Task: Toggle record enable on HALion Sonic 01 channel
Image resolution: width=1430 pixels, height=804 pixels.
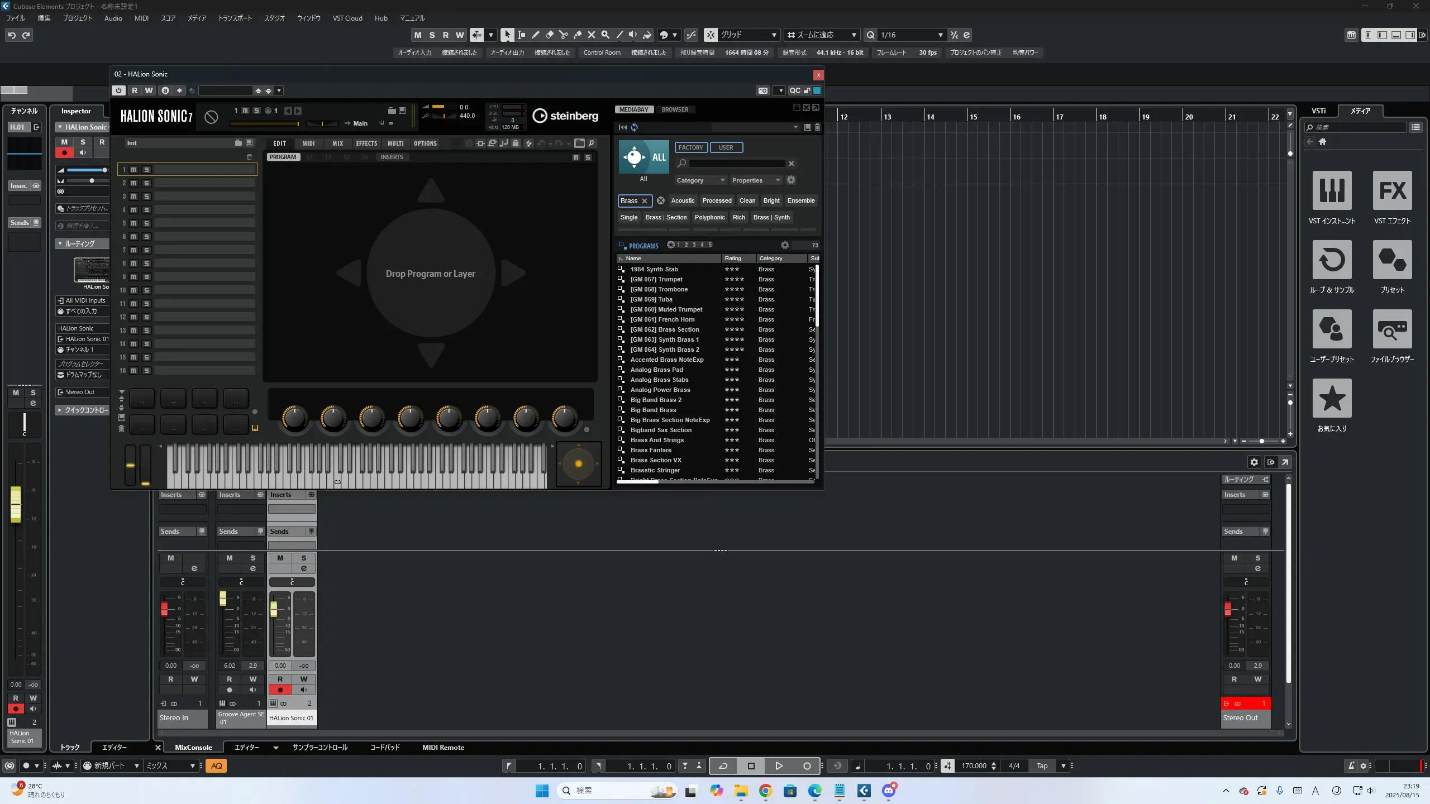Action: [280, 690]
